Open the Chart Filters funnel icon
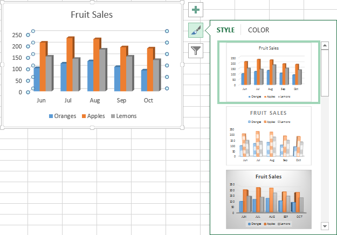The height and width of the screenshot is (235, 337). click(x=195, y=51)
